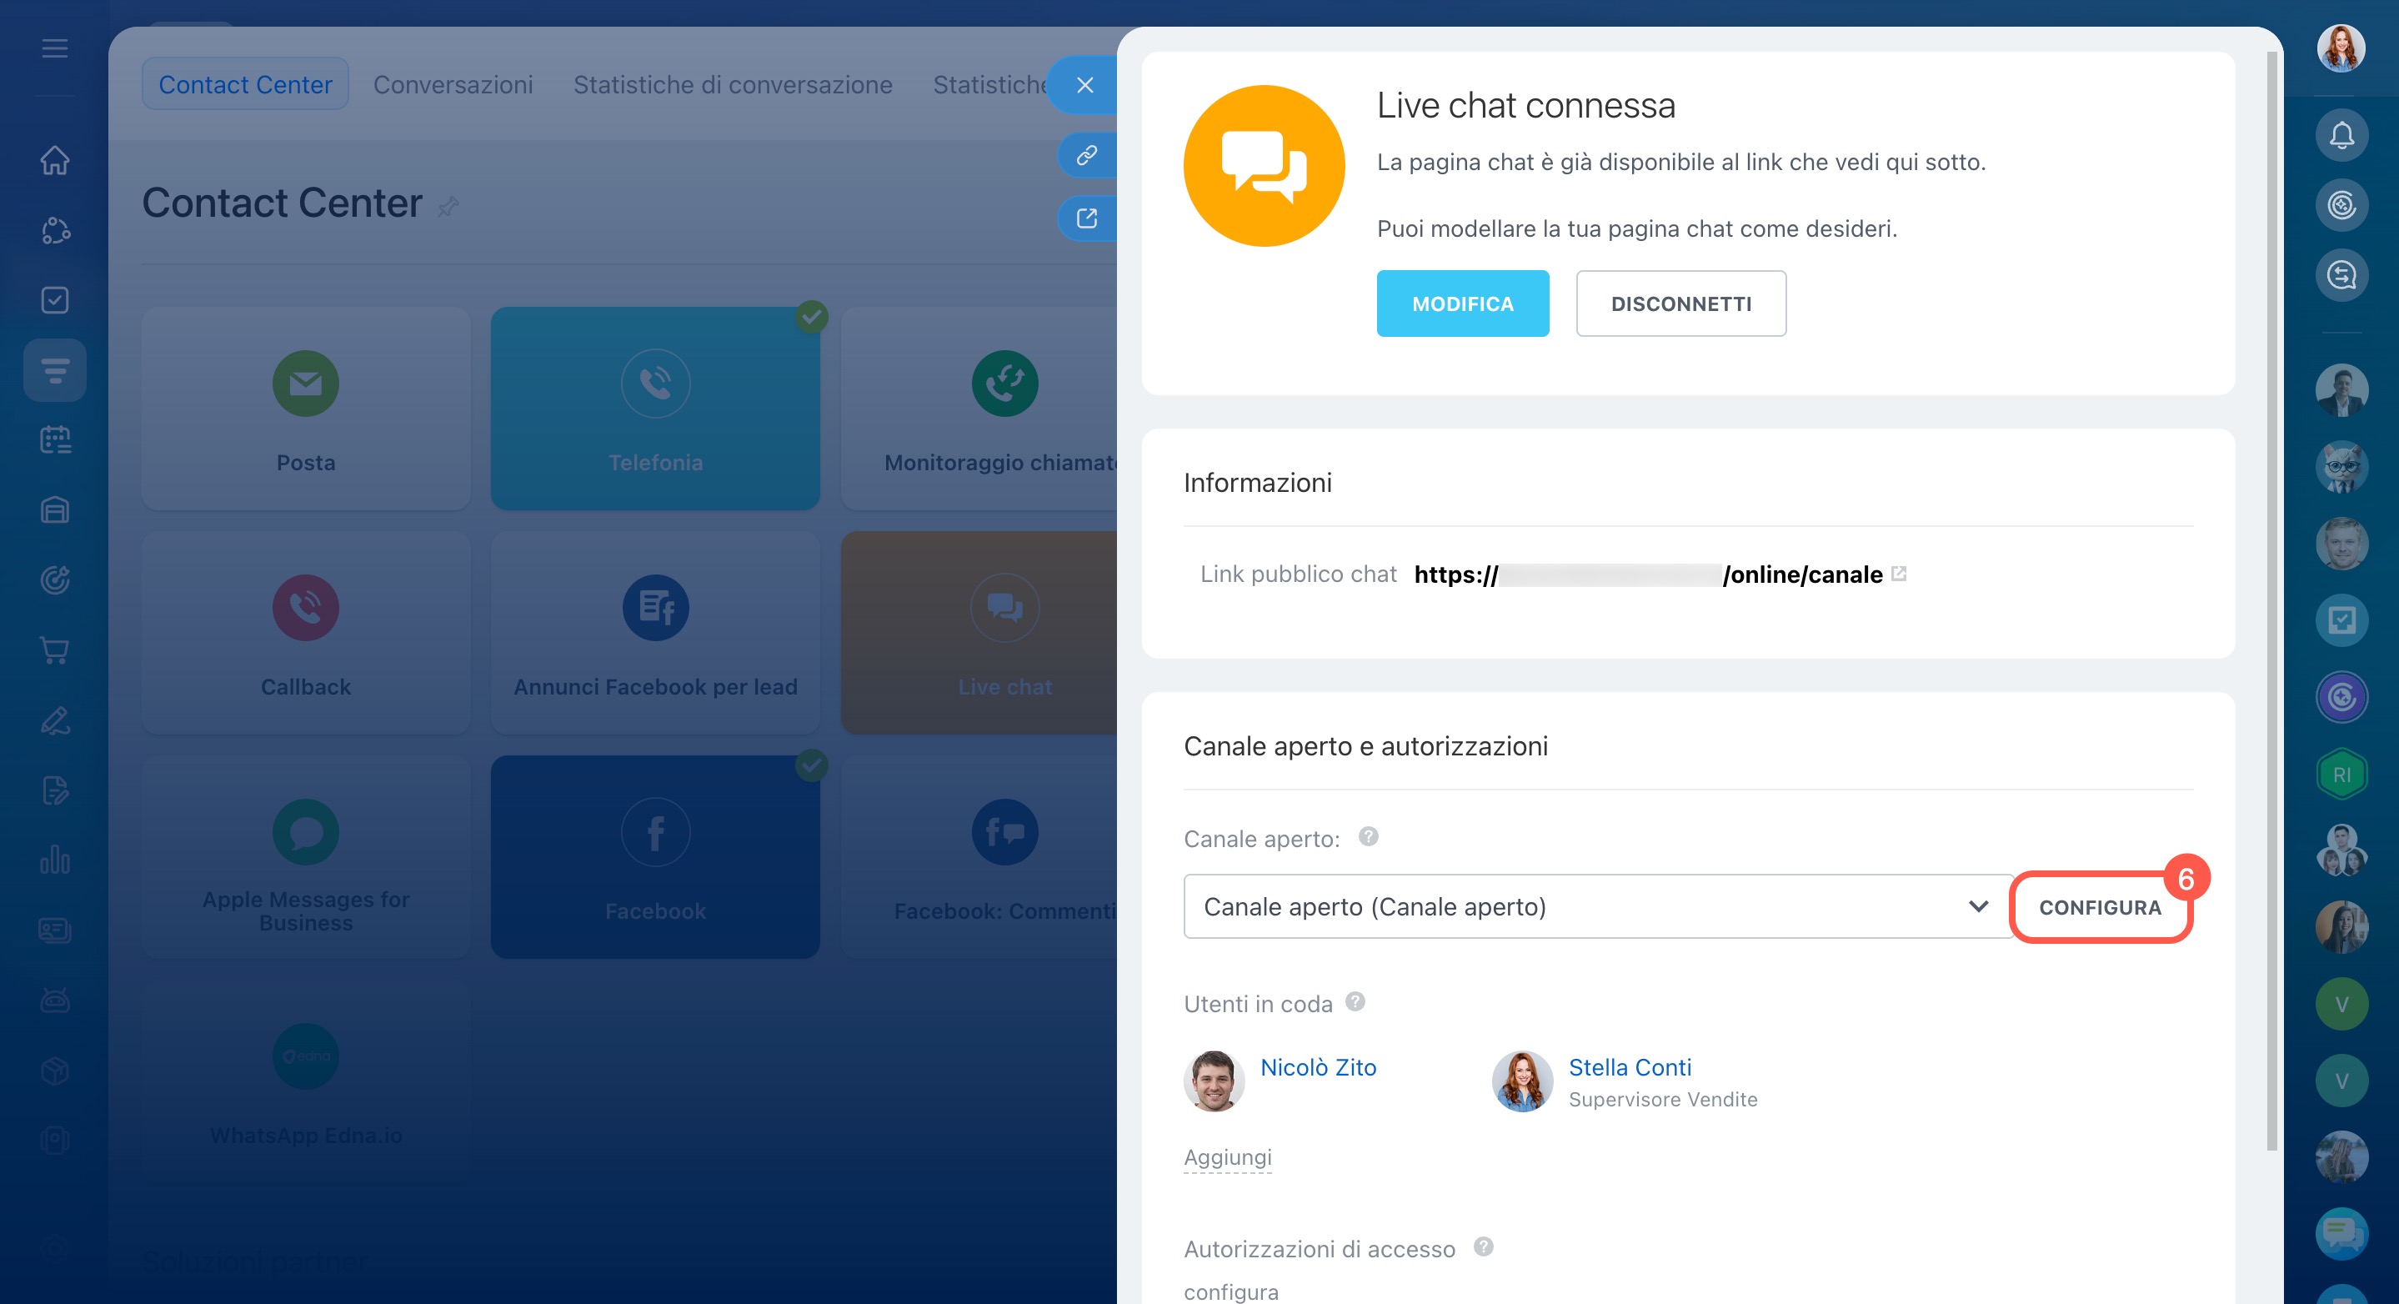Image resolution: width=2399 pixels, height=1304 pixels.
Task: Click help icon beside Utenti in coda
Action: pyautogui.click(x=1355, y=1001)
